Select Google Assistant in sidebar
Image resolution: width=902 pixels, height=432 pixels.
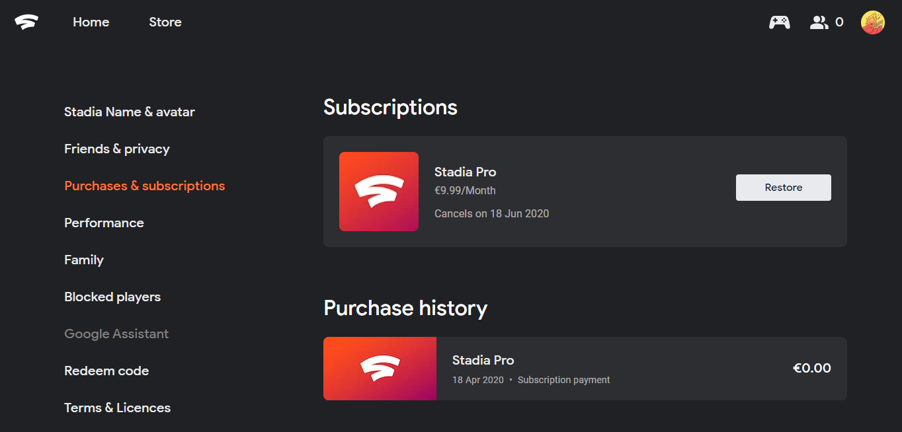pyautogui.click(x=116, y=334)
